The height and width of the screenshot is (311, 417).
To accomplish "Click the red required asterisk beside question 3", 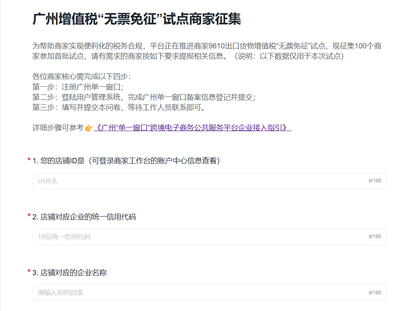I will coord(29,272).
